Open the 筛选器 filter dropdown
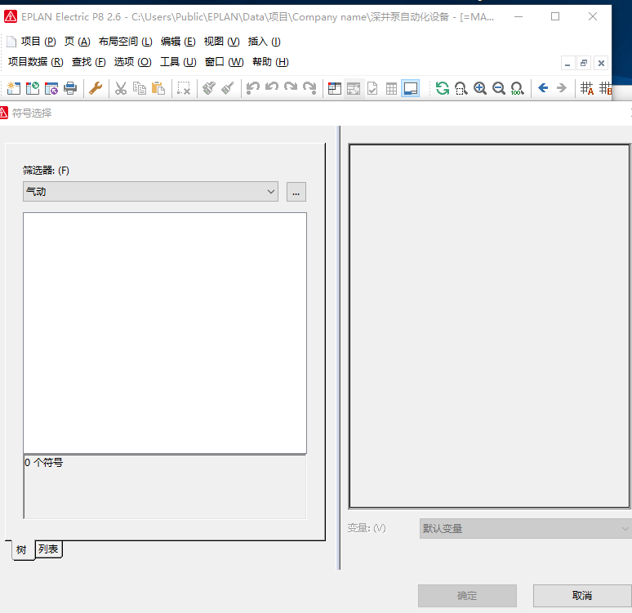Image resolution: width=632 pixels, height=613 pixels. 151,191
